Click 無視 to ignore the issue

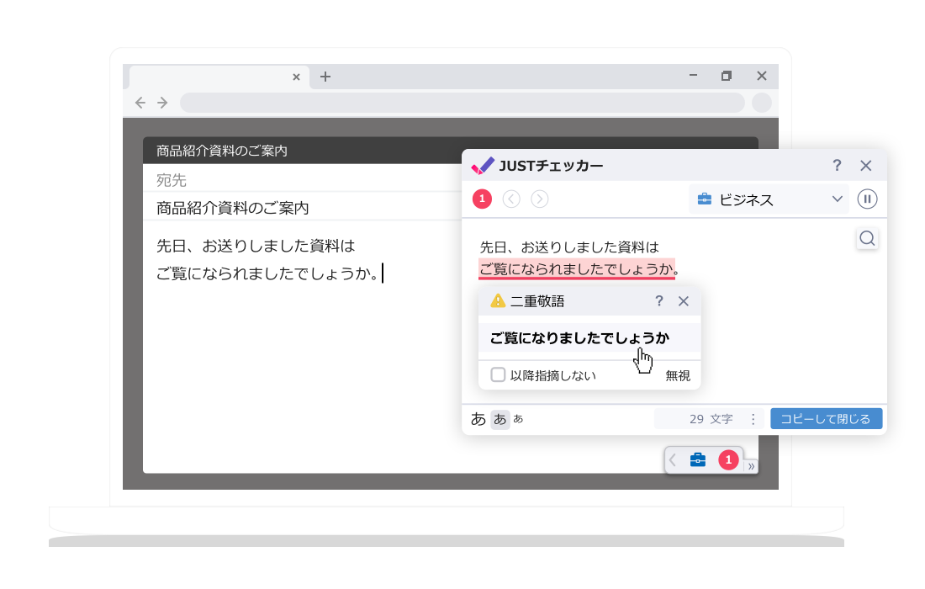coord(678,376)
